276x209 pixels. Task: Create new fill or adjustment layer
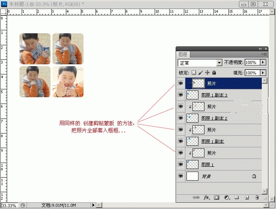click(227, 197)
